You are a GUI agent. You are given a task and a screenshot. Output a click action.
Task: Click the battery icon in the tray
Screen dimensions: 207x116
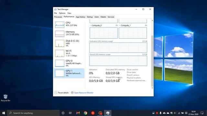pos(182,113)
